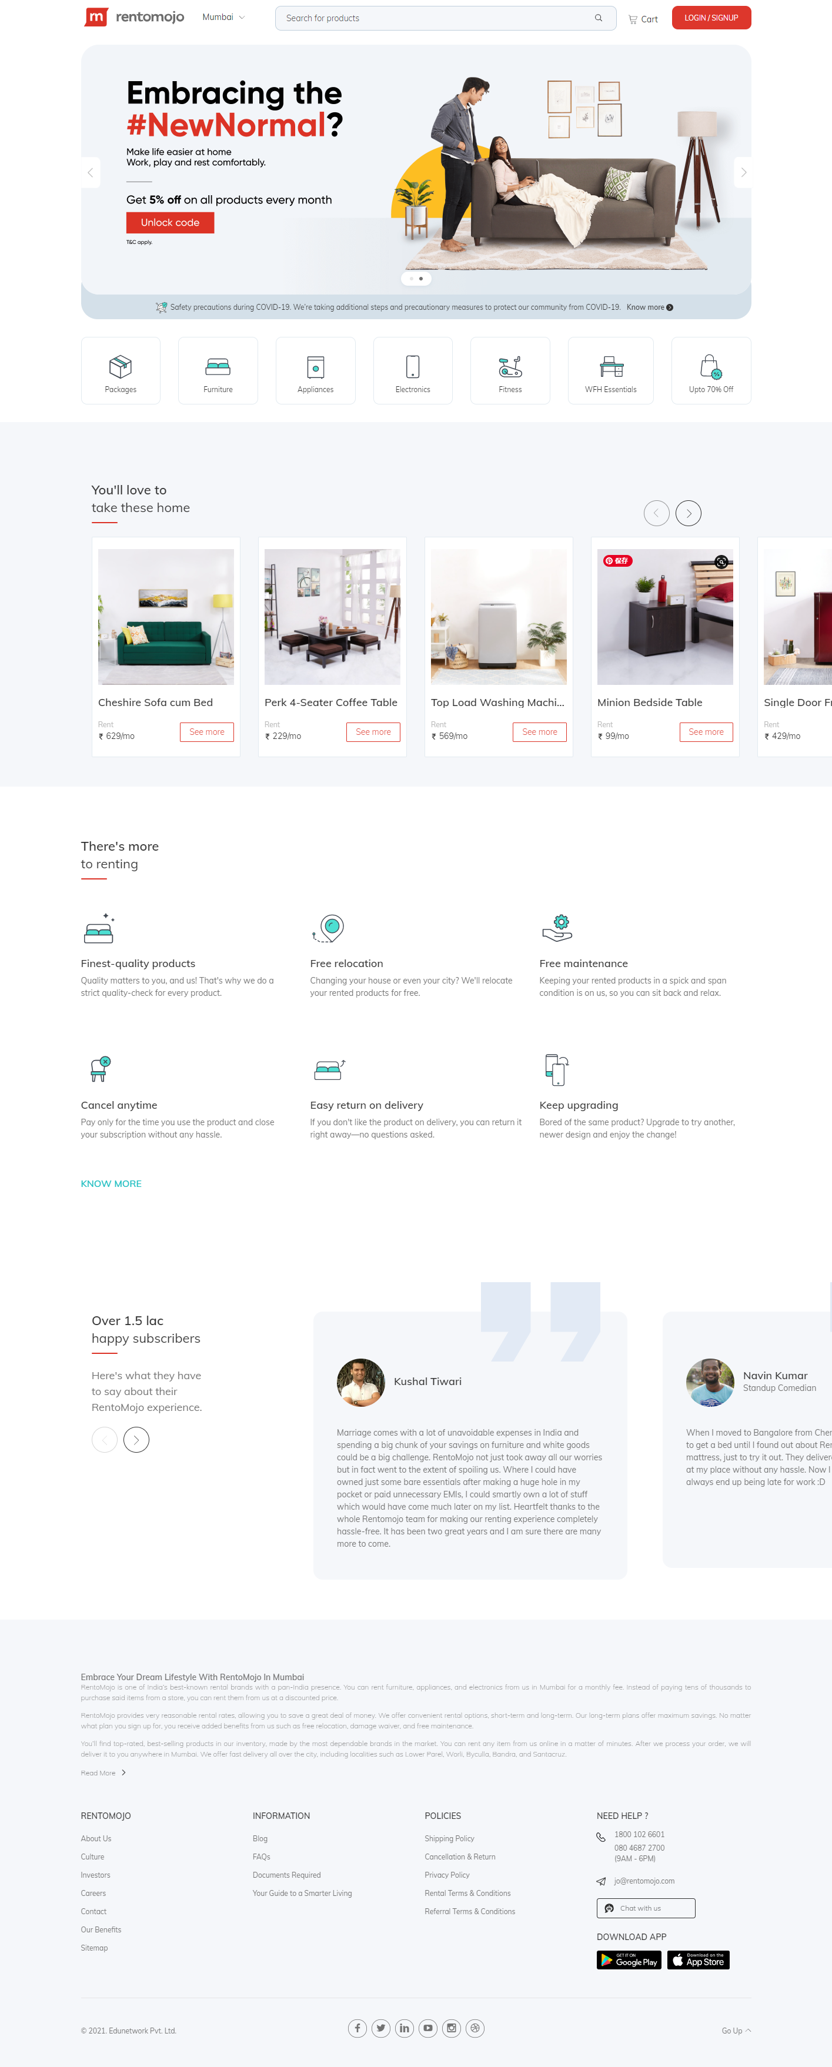Image resolution: width=832 pixels, height=2067 pixels.
Task: Click visual search icon on bedside table image
Action: coord(721,561)
